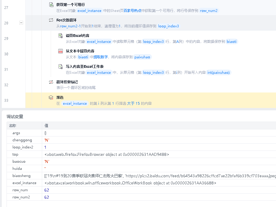Click the 循环结束标记 step icon
The width and height of the screenshot is (276, 207).
click(x=51, y=82)
